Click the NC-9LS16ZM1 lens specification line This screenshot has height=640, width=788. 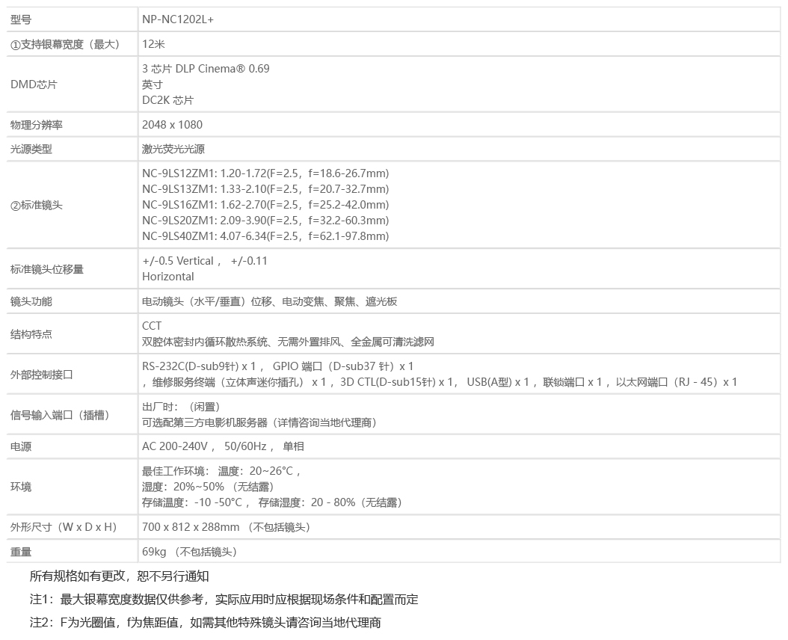tap(265, 205)
